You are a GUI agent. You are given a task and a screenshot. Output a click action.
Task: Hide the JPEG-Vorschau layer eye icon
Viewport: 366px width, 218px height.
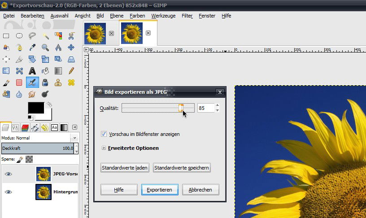click(x=9, y=174)
